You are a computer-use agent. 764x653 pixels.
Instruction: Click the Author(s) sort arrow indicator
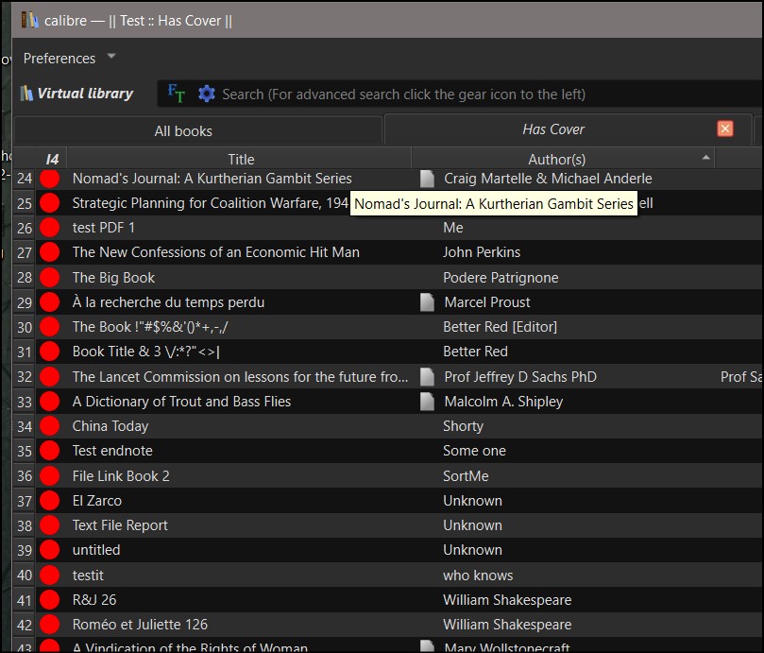pyautogui.click(x=705, y=157)
